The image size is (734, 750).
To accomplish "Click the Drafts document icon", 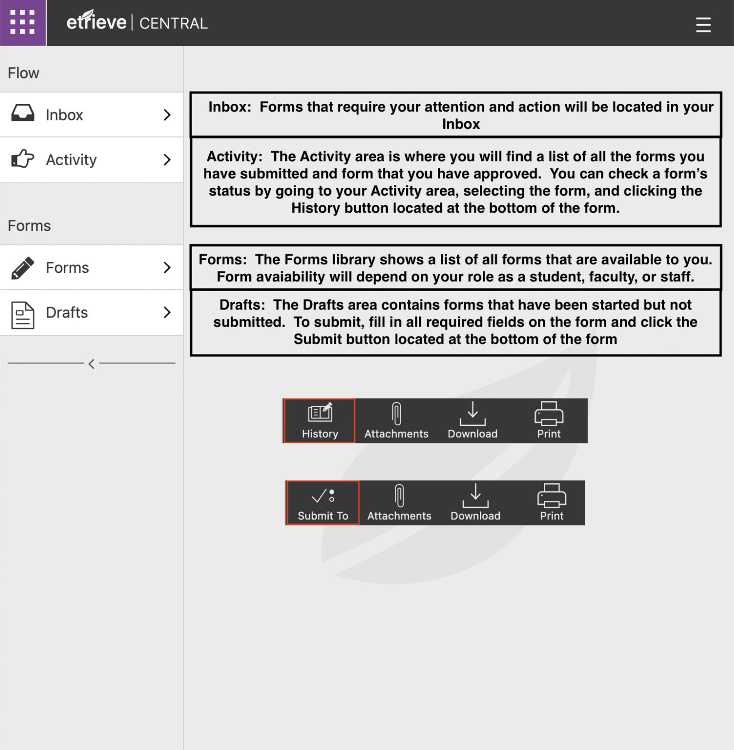I will pyautogui.click(x=23, y=315).
